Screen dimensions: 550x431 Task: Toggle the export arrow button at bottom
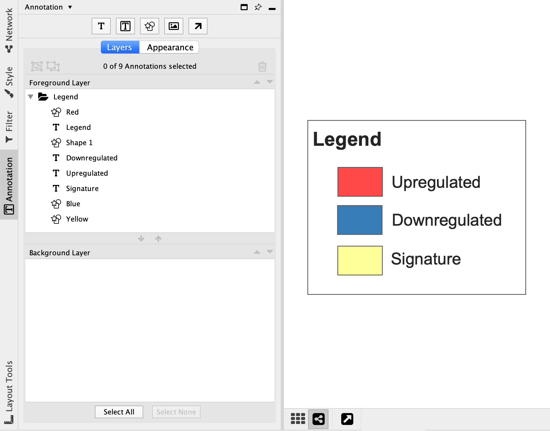point(347,419)
